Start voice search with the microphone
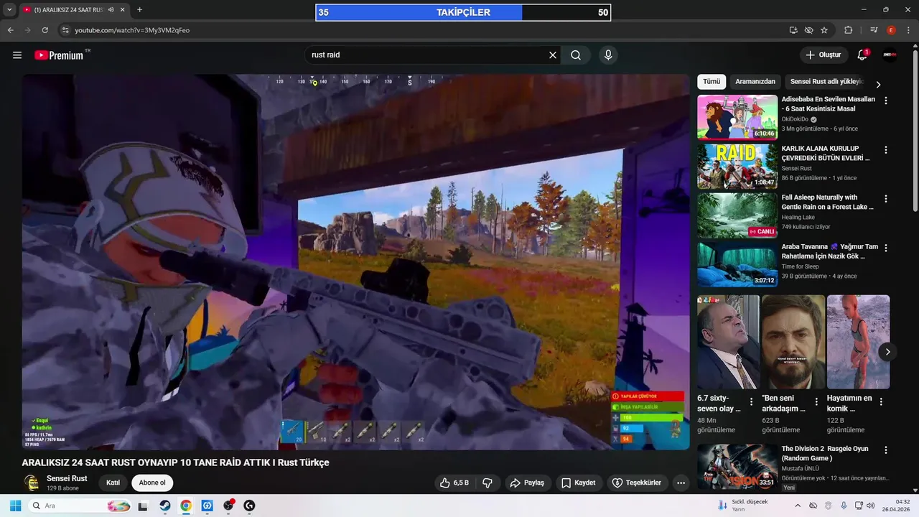Viewport: 919px width, 517px height. tap(608, 55)
